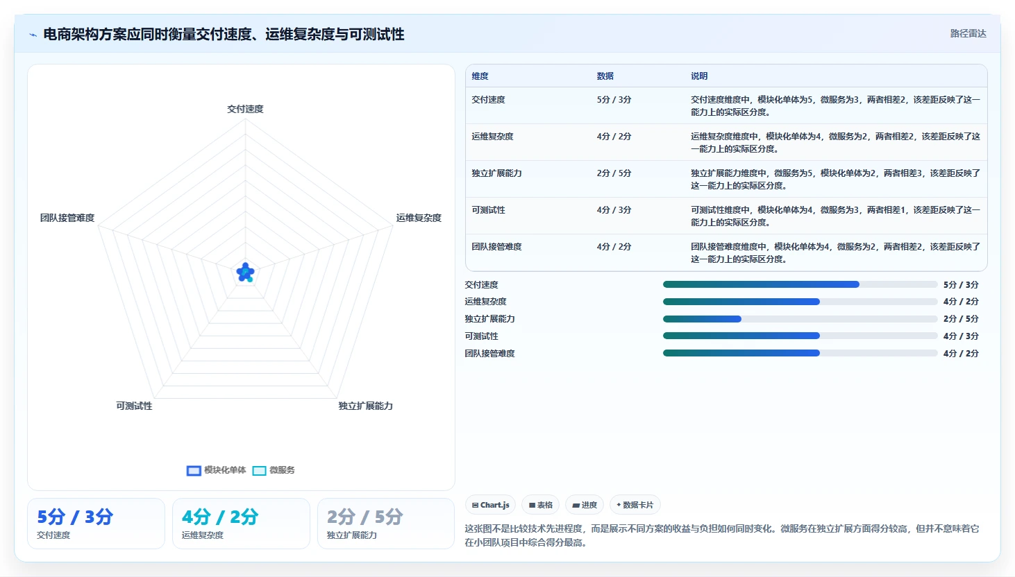Click 2分 / 5分 value beside 独立扩展能力 progress bar
The width and height of the screenshot is (1015, 577).
coord(961,319)
